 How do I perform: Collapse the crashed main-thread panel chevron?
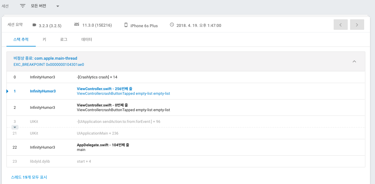pos(354,61)
